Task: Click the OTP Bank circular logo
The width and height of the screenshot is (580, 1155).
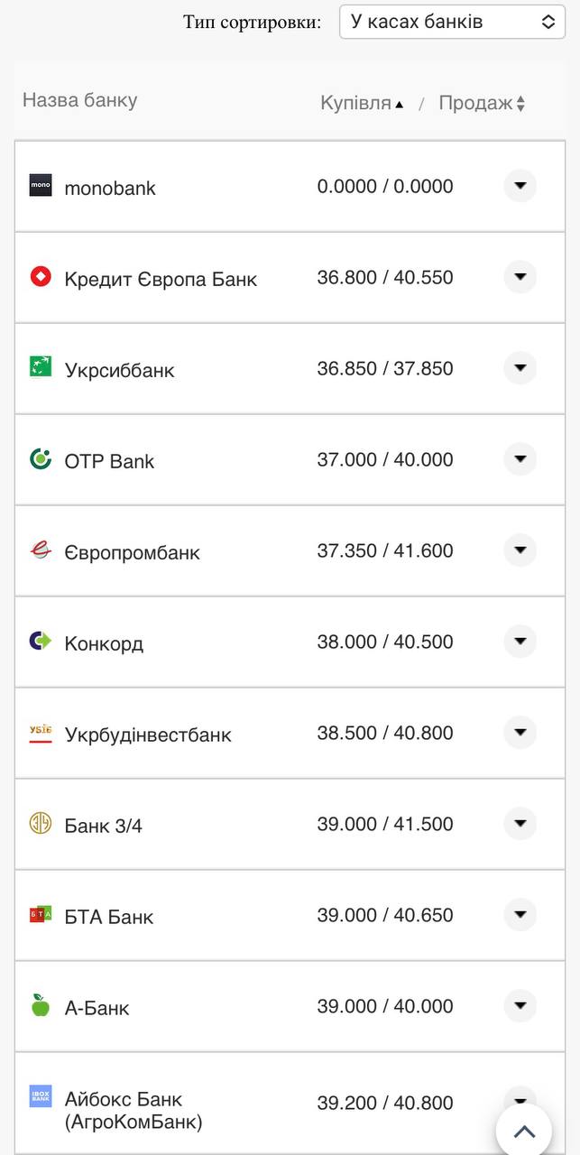Action: [x=40, y=459]
